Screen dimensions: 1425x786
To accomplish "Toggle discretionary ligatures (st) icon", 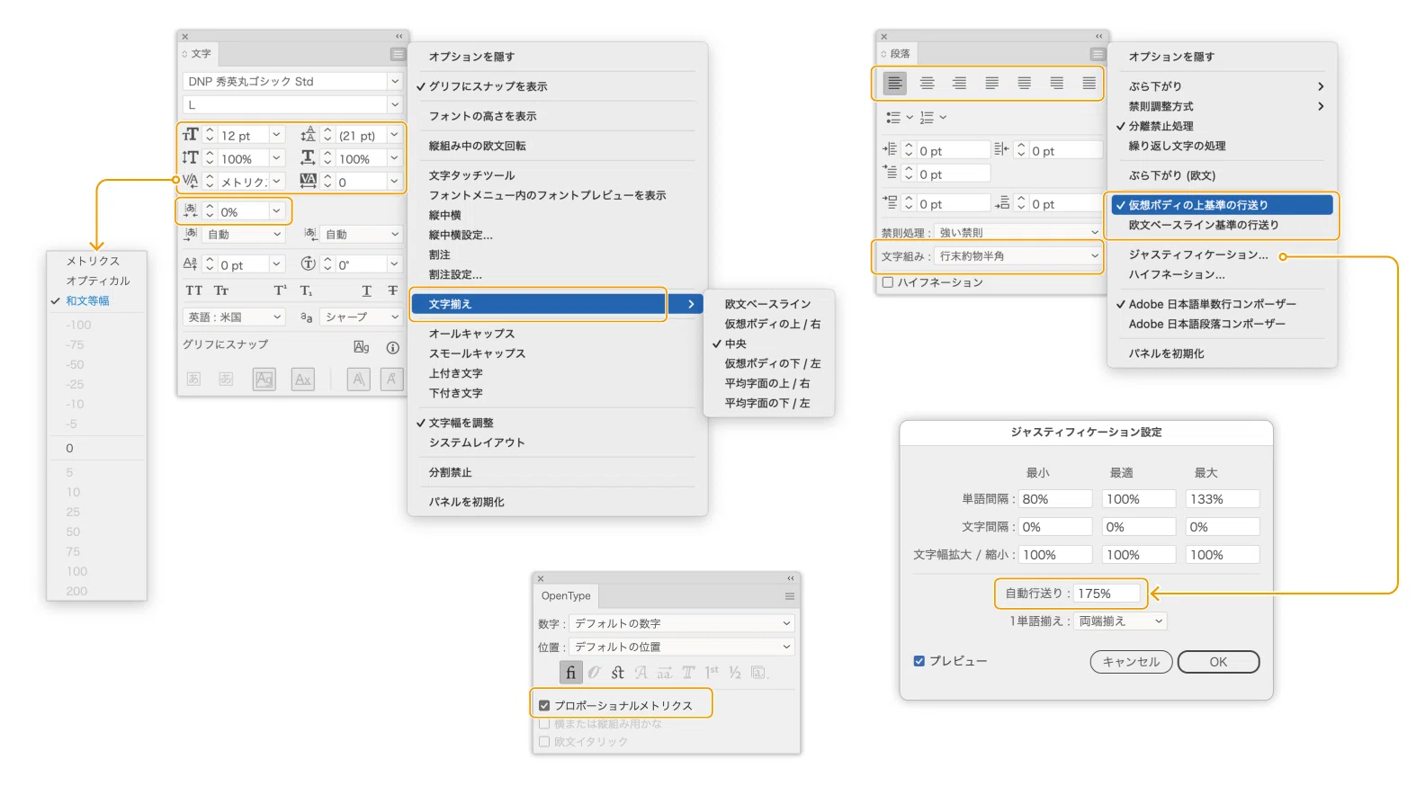I will point(617,673).
